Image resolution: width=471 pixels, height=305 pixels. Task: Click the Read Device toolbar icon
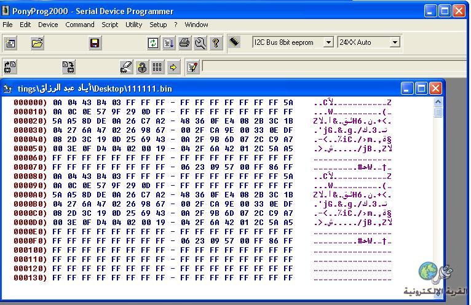(10, 66)
